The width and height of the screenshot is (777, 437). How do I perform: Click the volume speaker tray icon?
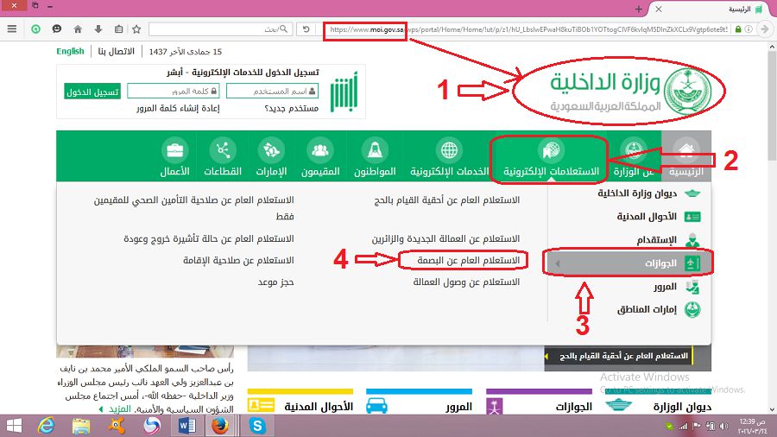click(723, 426)
